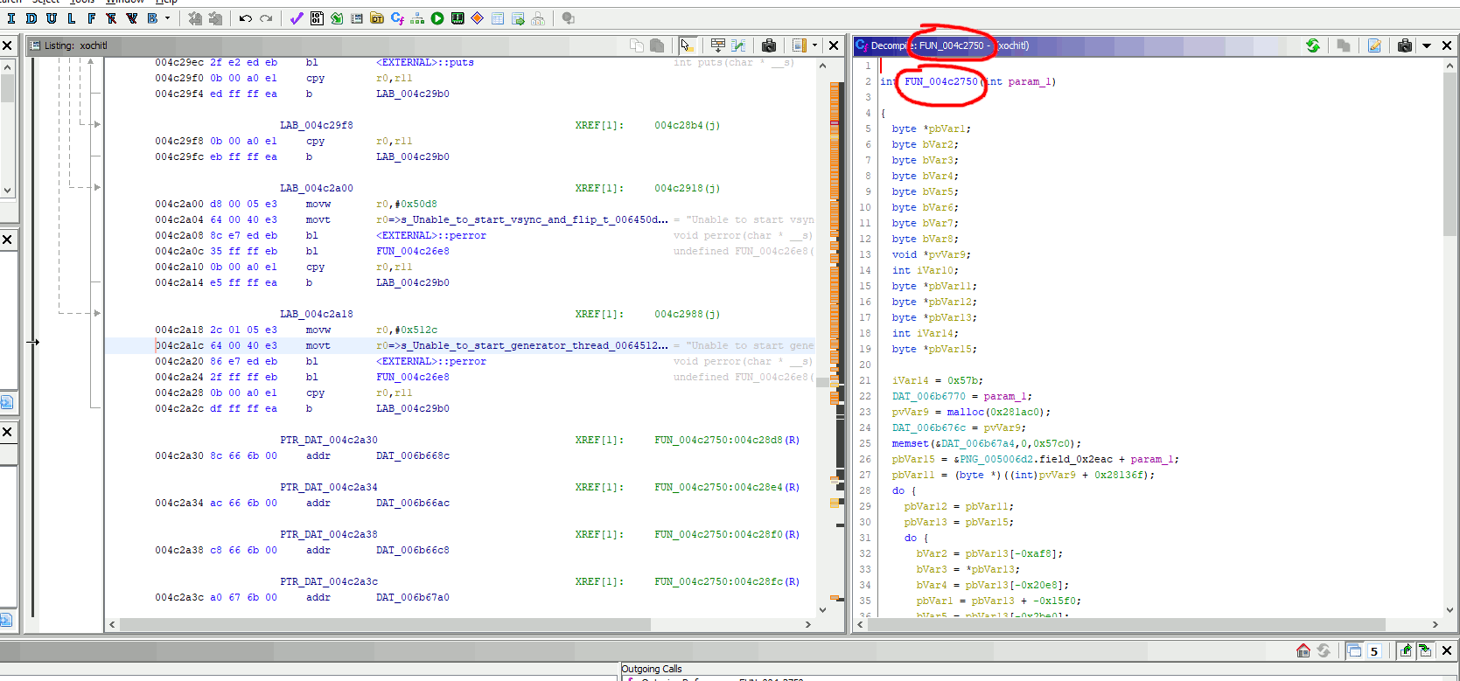The height and width of the screenshot is (681, 1460).
Task: Show the Decompiler window (Cf icon)
Action: [x=397, y=18]
